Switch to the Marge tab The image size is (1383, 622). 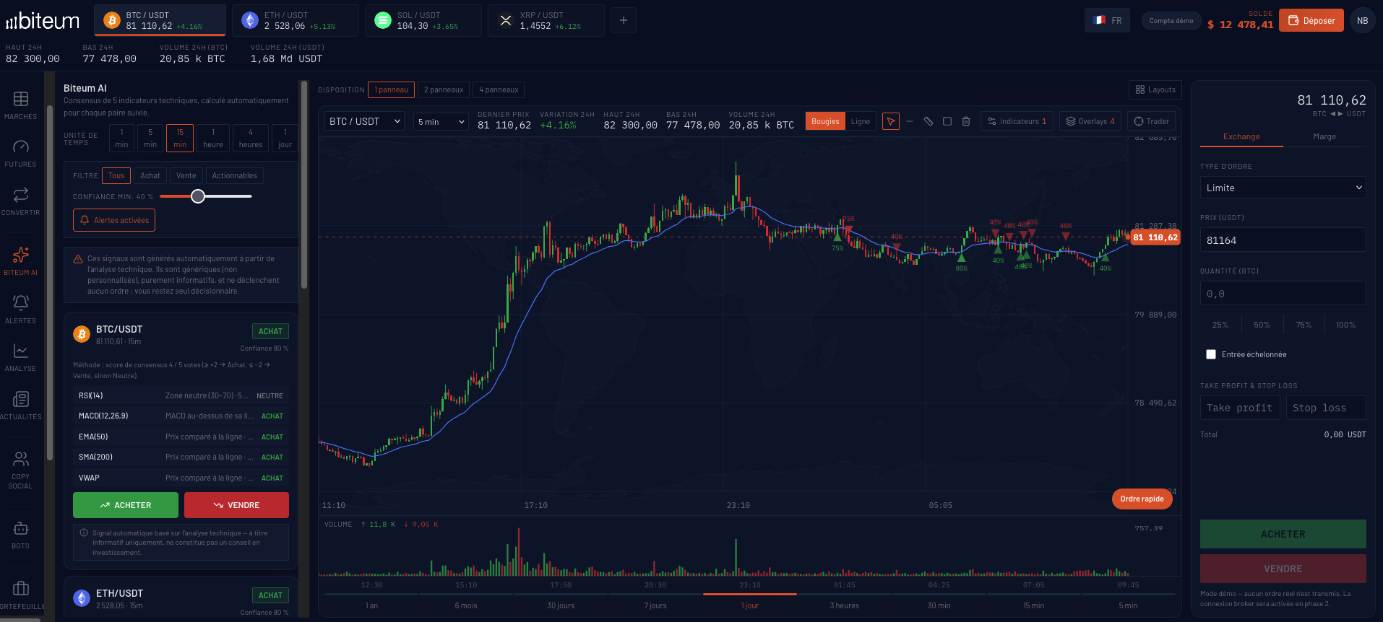click(x=1324, y=136)
